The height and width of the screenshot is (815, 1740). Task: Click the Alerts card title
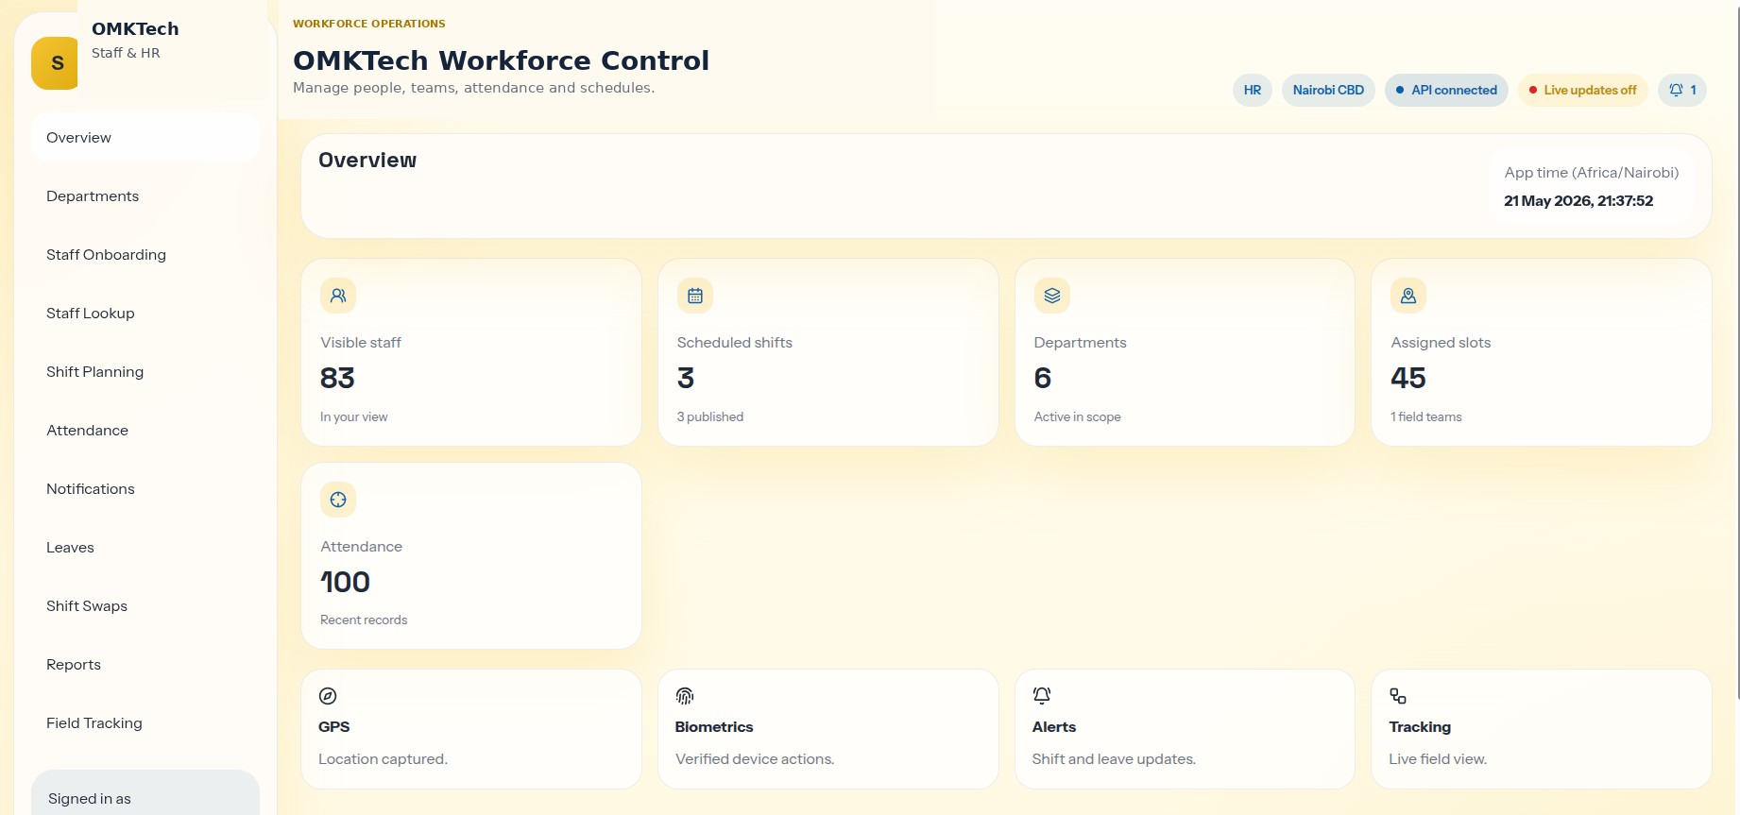(1054, 727)
